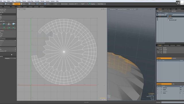This screenshot has width=184, height=104.
Task: Toggle visibility eye of the Camera item
Action: (x=157, y=18)
